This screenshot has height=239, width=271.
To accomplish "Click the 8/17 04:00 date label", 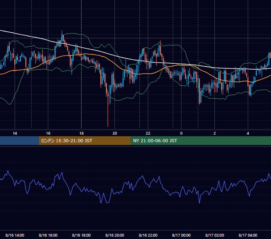I will pos(248,235).
